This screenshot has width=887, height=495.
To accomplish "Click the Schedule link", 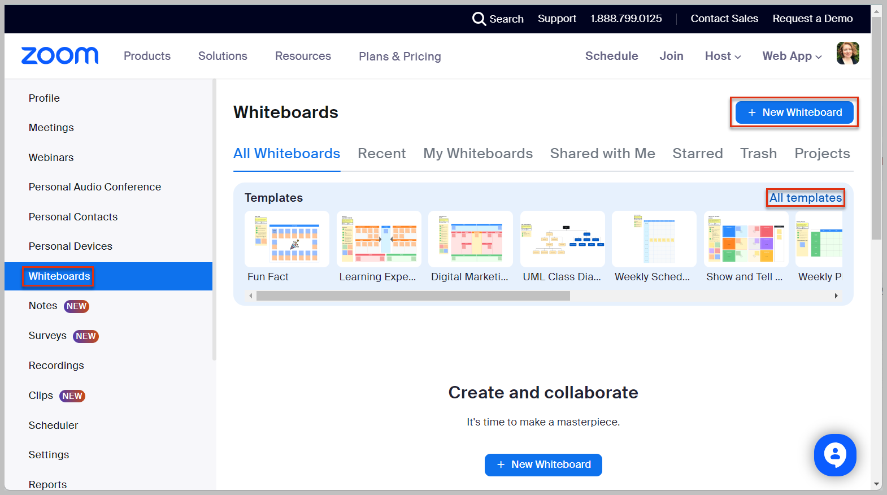I will click(611, 56).
